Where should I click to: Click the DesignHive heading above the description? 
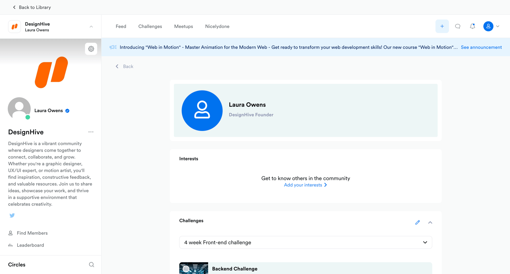coord(26,132)
